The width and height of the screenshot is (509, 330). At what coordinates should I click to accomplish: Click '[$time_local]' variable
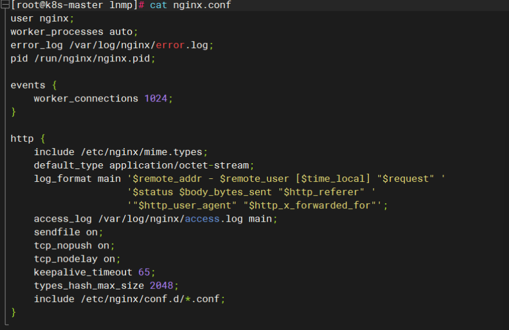333,179
